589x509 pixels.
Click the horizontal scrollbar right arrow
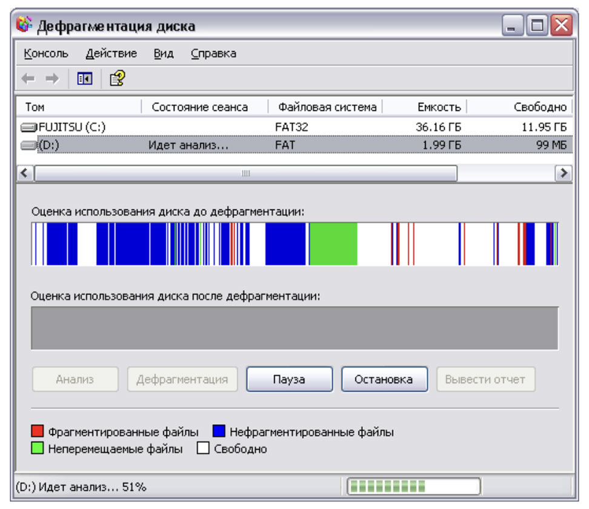click(564, 173)
